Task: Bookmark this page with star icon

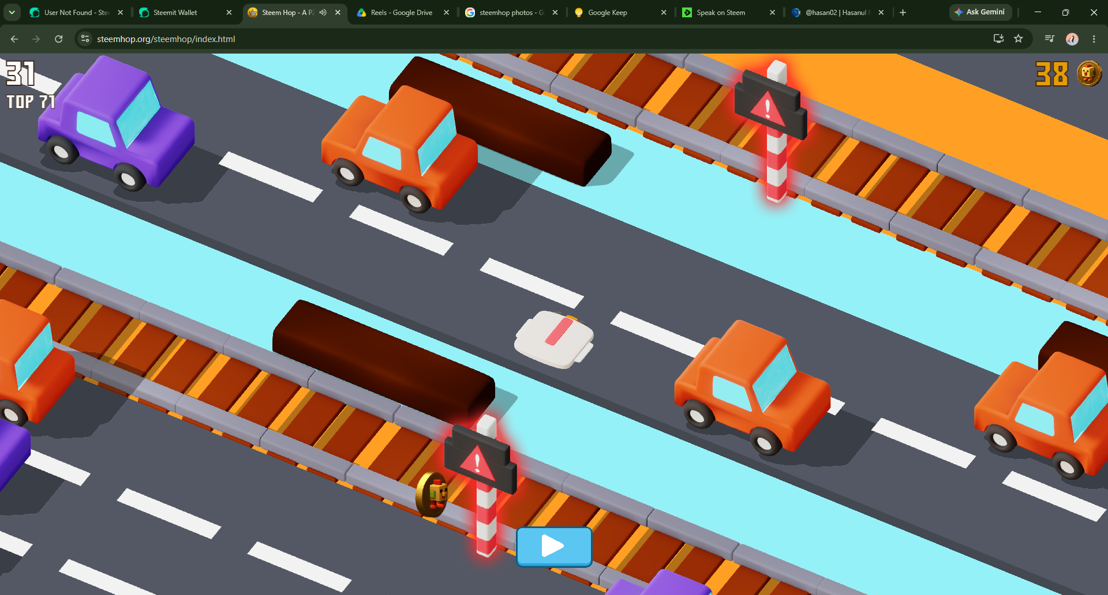Action: 1019,39
